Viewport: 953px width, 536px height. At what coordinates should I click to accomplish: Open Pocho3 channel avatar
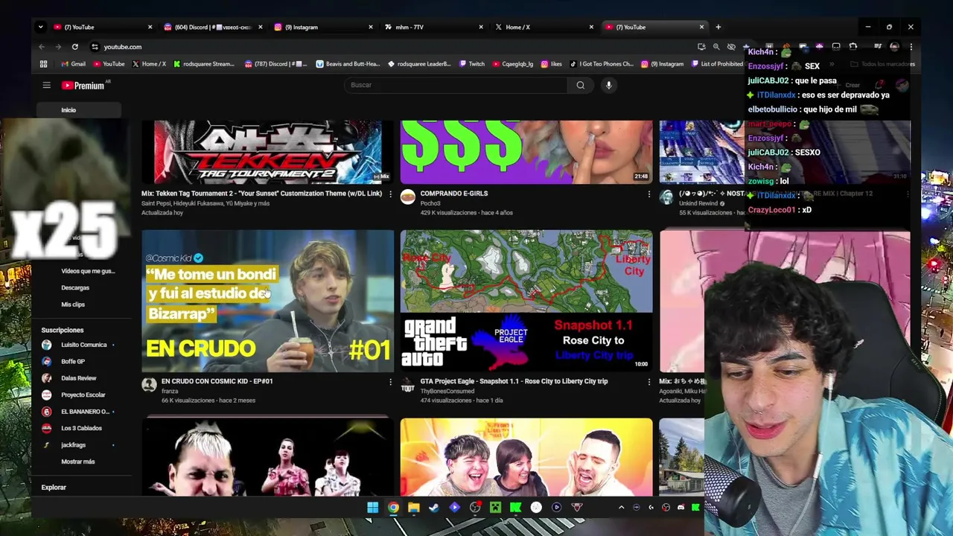point(407,197)
